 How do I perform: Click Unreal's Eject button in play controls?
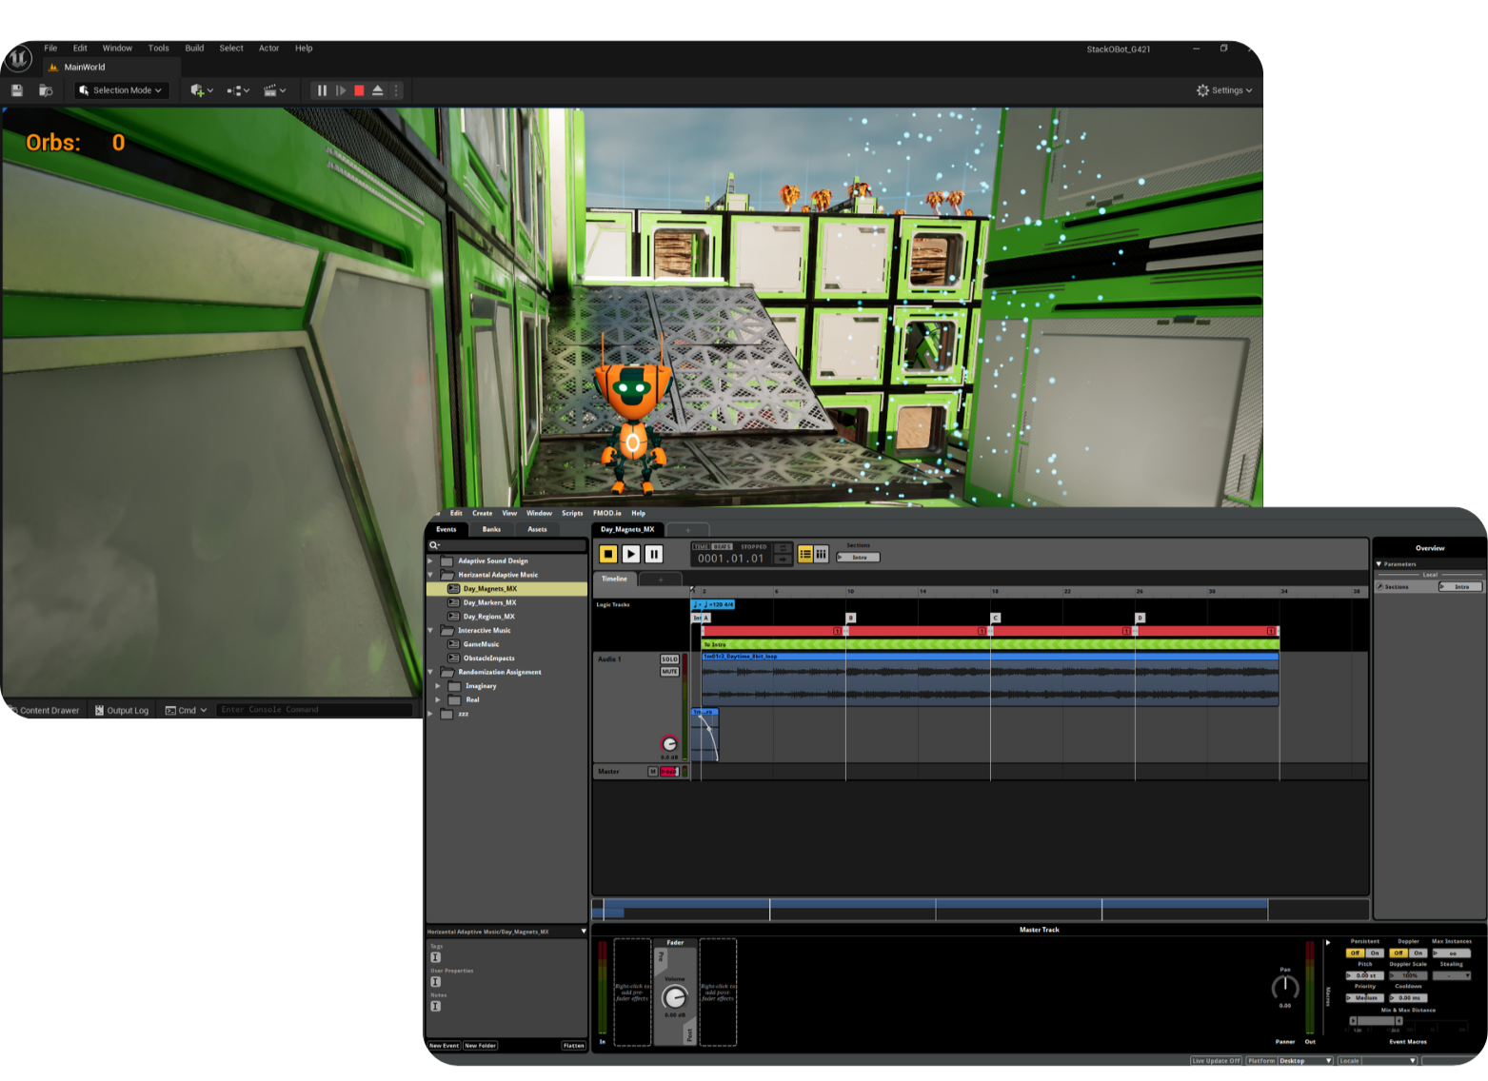378,90
